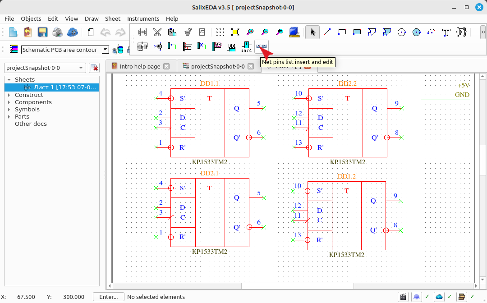This screenshot has height=303, width=487.
Task: Click the mirror/flip icon in the edit toolbar
Action: [142, 32]
